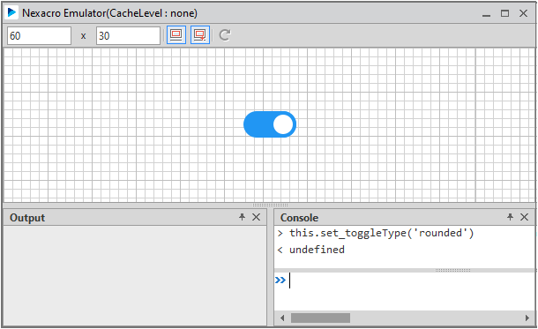Close the Nexacro Emulator window
The image size is (538, 329).
(523, 13)
